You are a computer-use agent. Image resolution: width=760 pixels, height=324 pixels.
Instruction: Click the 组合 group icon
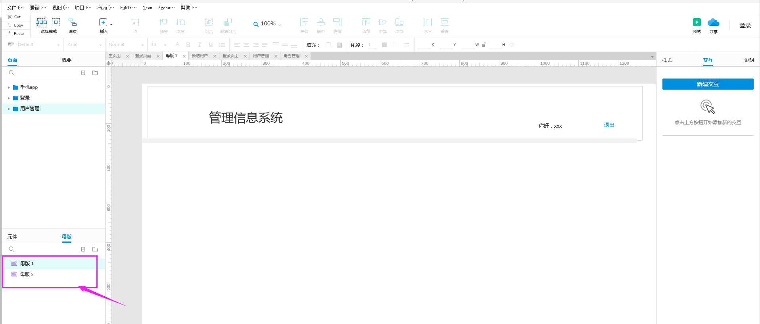209,22
